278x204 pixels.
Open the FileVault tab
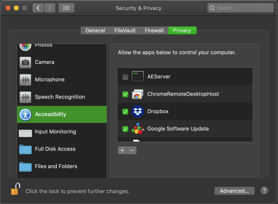point(125,31)
